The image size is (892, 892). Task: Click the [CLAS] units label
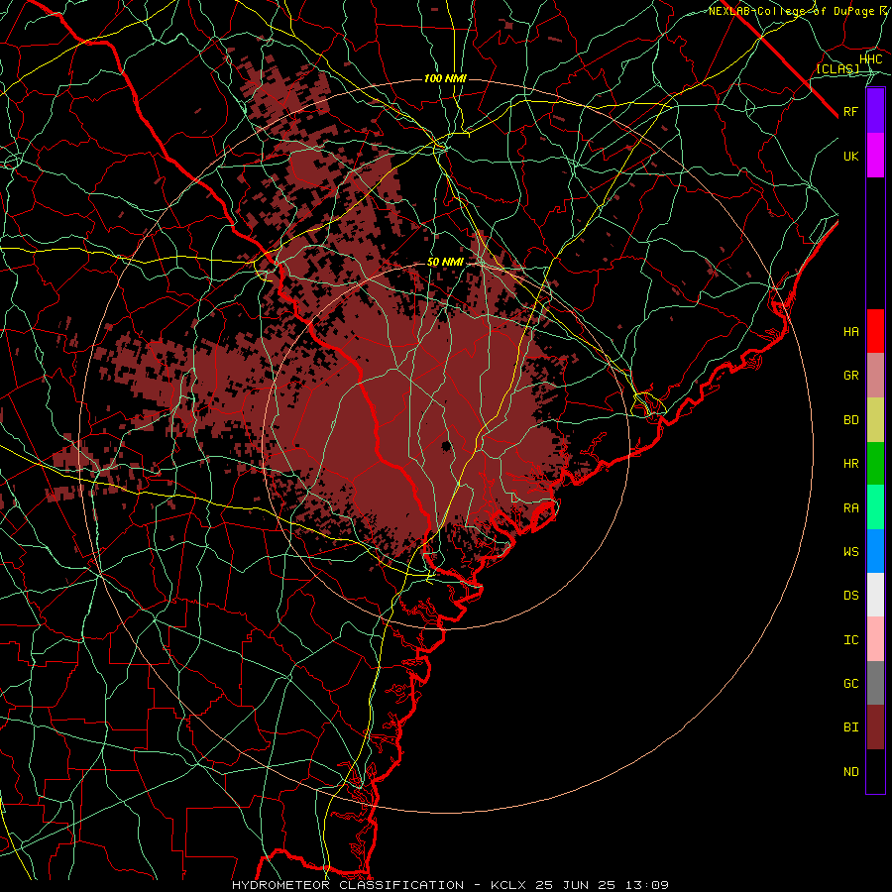click(837, 69)
